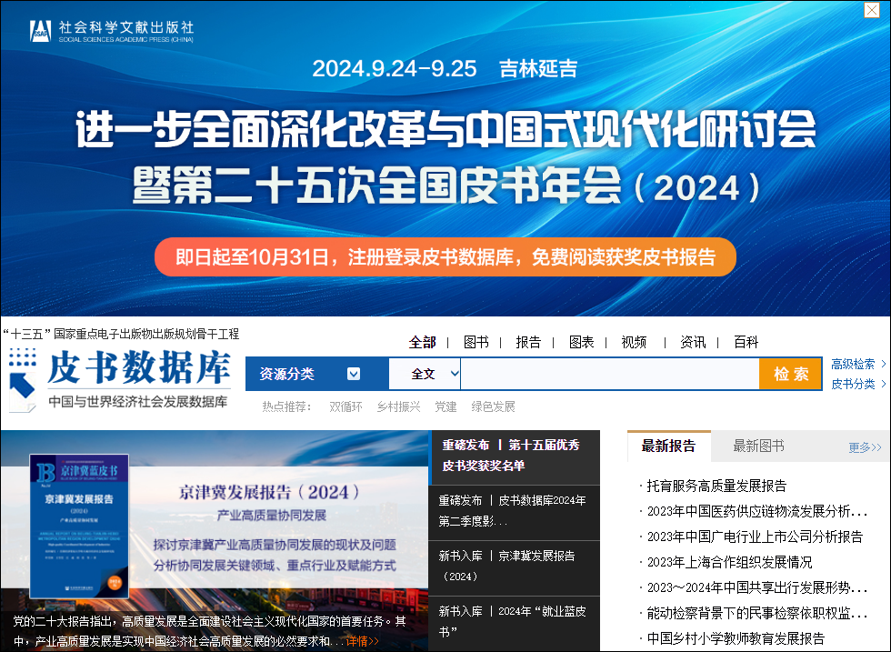Switch to the 最新图书 tab
The image size is (891, 652).
pyautogui.click(x=758, y=446)
